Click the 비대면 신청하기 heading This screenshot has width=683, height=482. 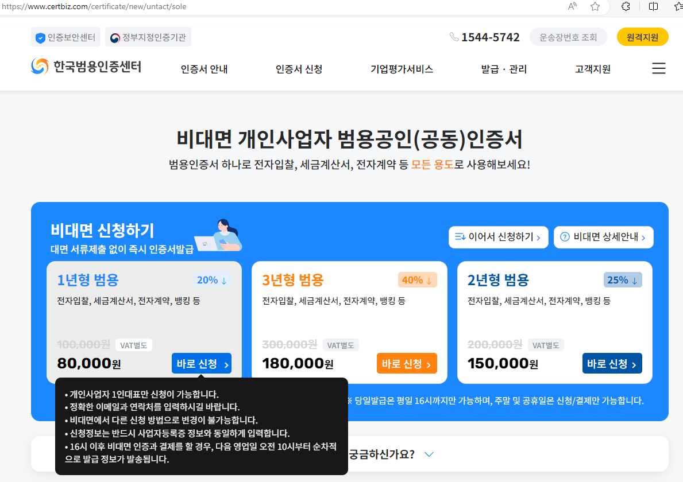point(102,231)
